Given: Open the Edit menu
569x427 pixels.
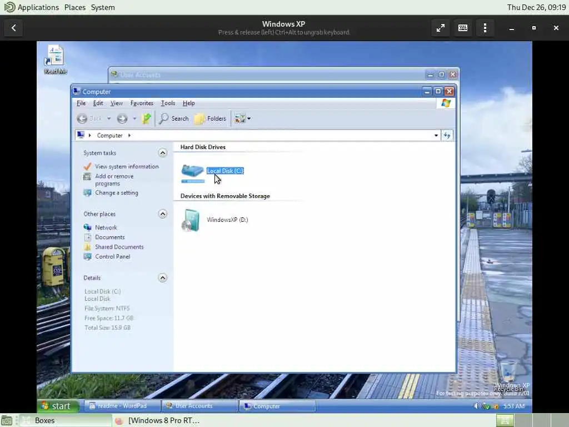Looking at the screenshot, I should [98, 103].
